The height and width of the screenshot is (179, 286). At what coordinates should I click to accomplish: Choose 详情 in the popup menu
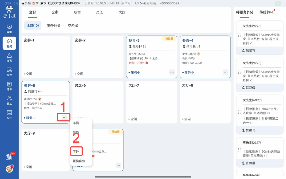(76, 123)
